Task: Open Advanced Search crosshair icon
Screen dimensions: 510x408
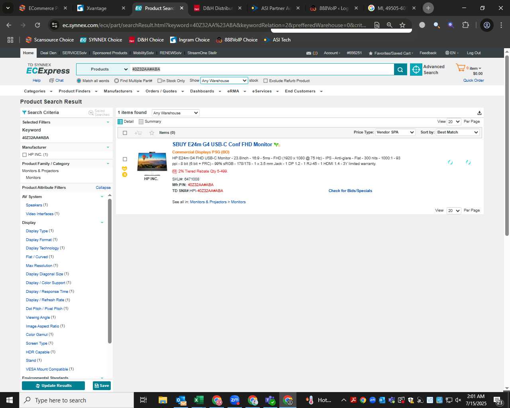Action: point(416,69)
